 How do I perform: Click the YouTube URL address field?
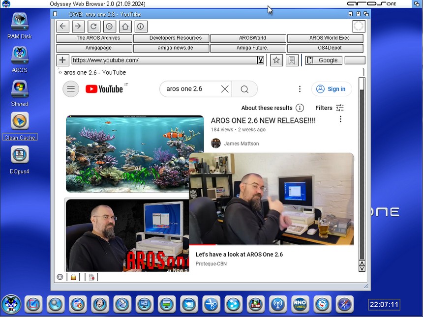click(164, 60)
